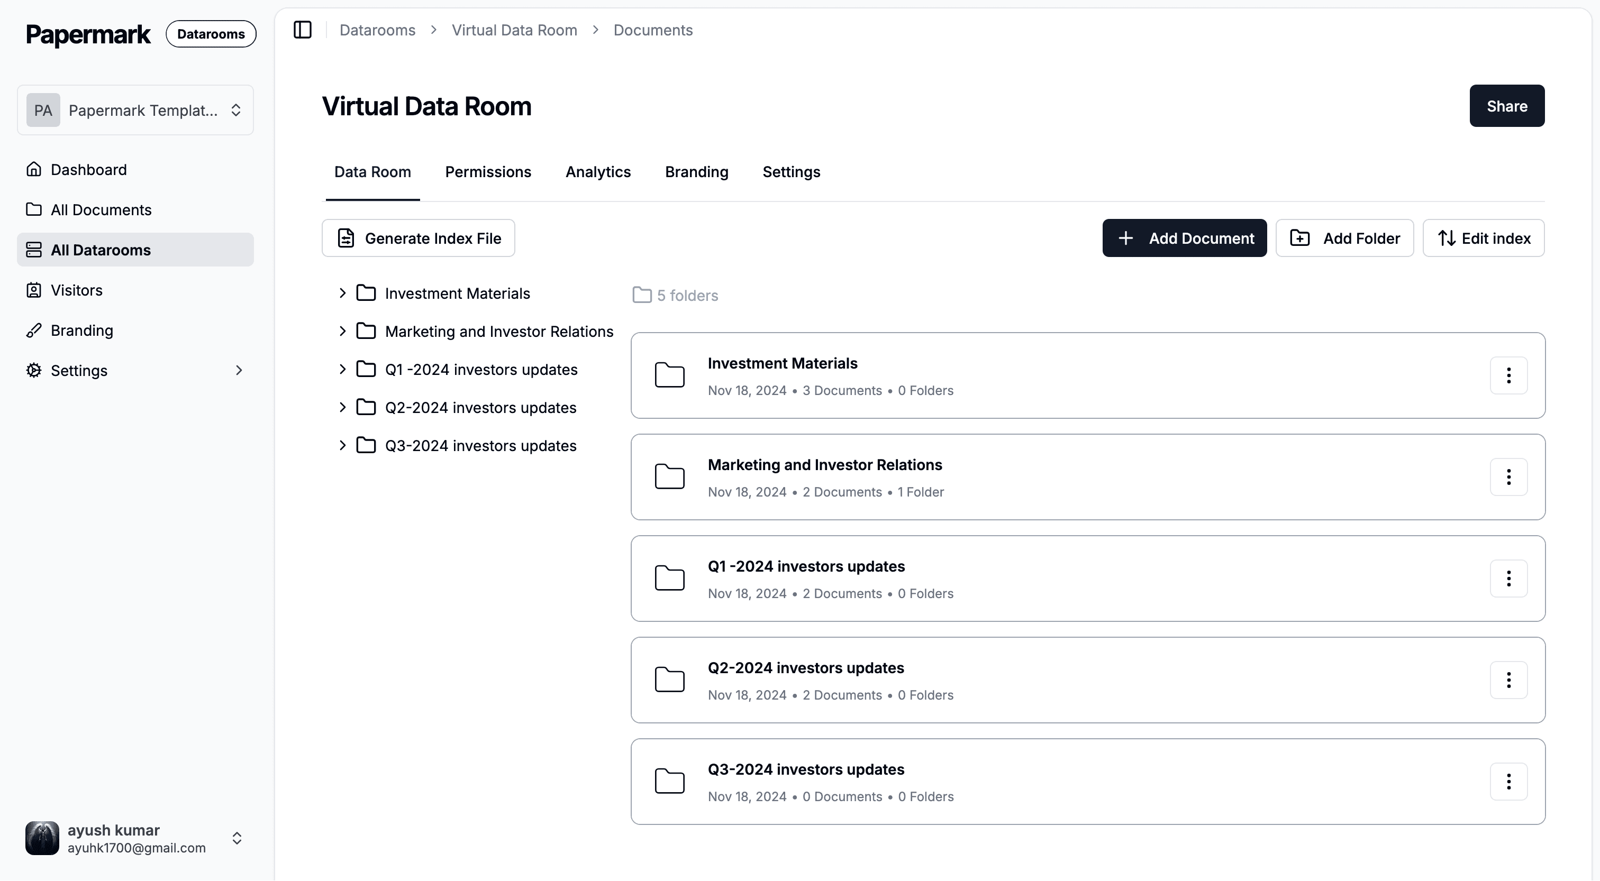Viewport: 1600px width, 881px height.
Task: Click the Share button
Action: (x=1506, y=106)
